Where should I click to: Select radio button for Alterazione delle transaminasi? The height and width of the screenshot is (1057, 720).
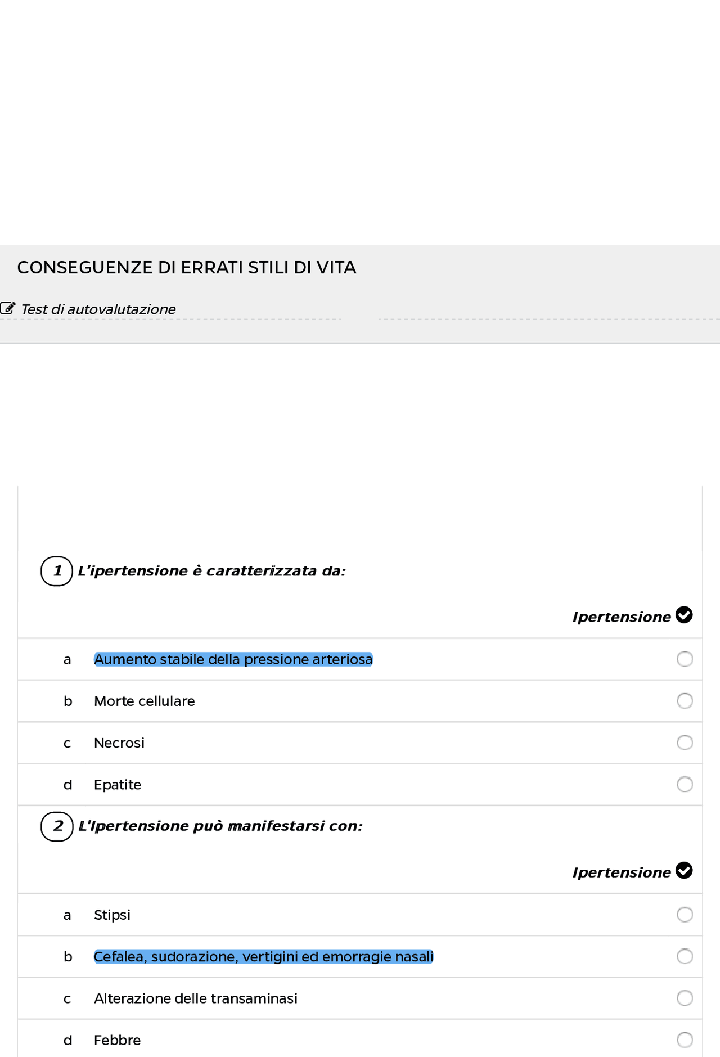coord(685,998)
